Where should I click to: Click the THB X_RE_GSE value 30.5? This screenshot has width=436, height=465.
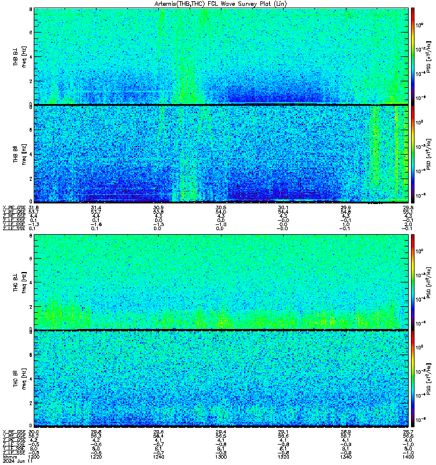pyautogui.click(x=221, y=208)
